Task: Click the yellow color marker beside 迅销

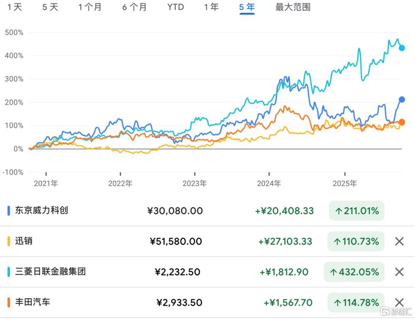Action: click(9, 241)
